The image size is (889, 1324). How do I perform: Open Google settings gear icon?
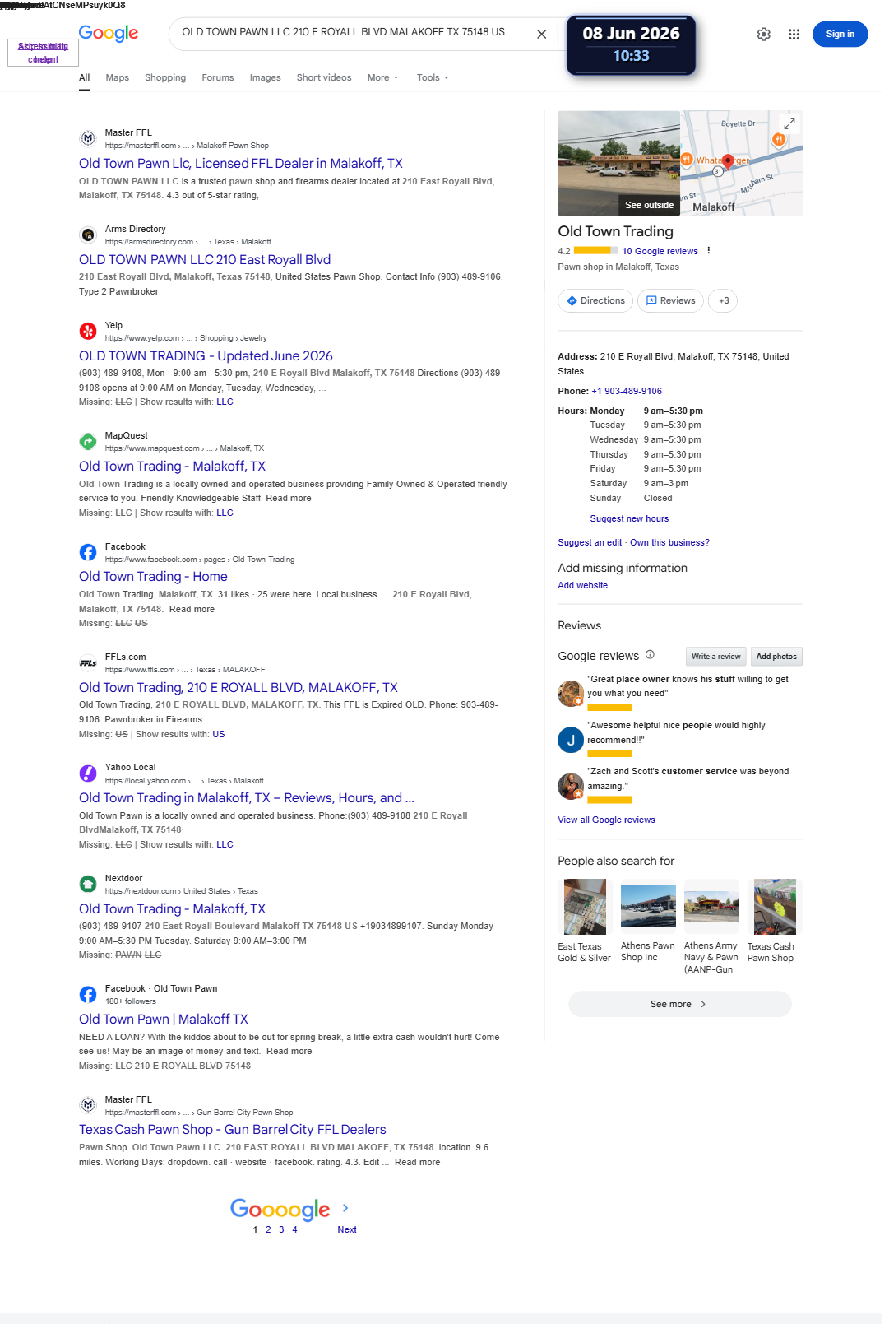coord(764,34)
